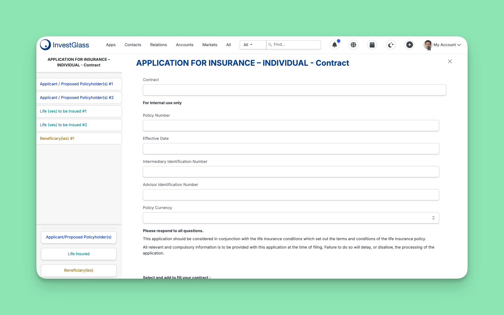Click the 'Policy Currency' label

pos(157,208)
